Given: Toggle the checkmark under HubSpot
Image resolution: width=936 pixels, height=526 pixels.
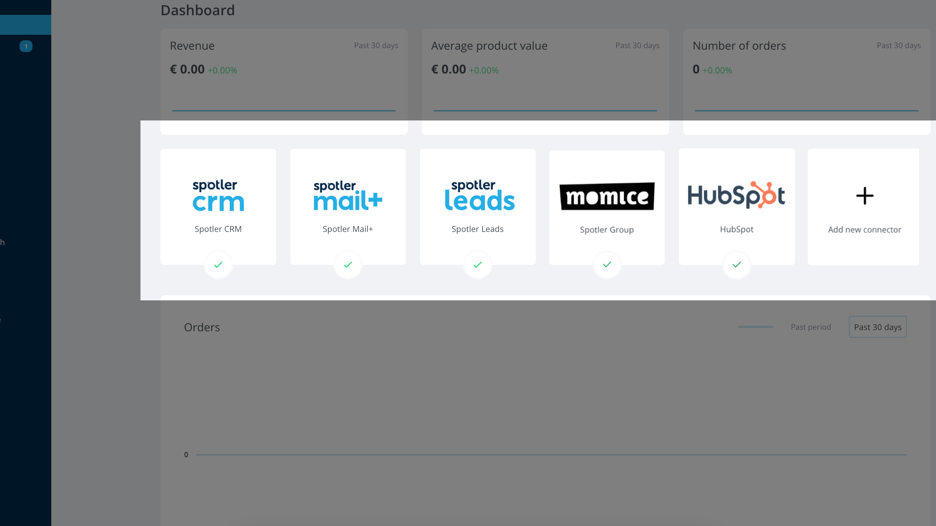Looking at the screenshot, I should click(x=736, y=265).
